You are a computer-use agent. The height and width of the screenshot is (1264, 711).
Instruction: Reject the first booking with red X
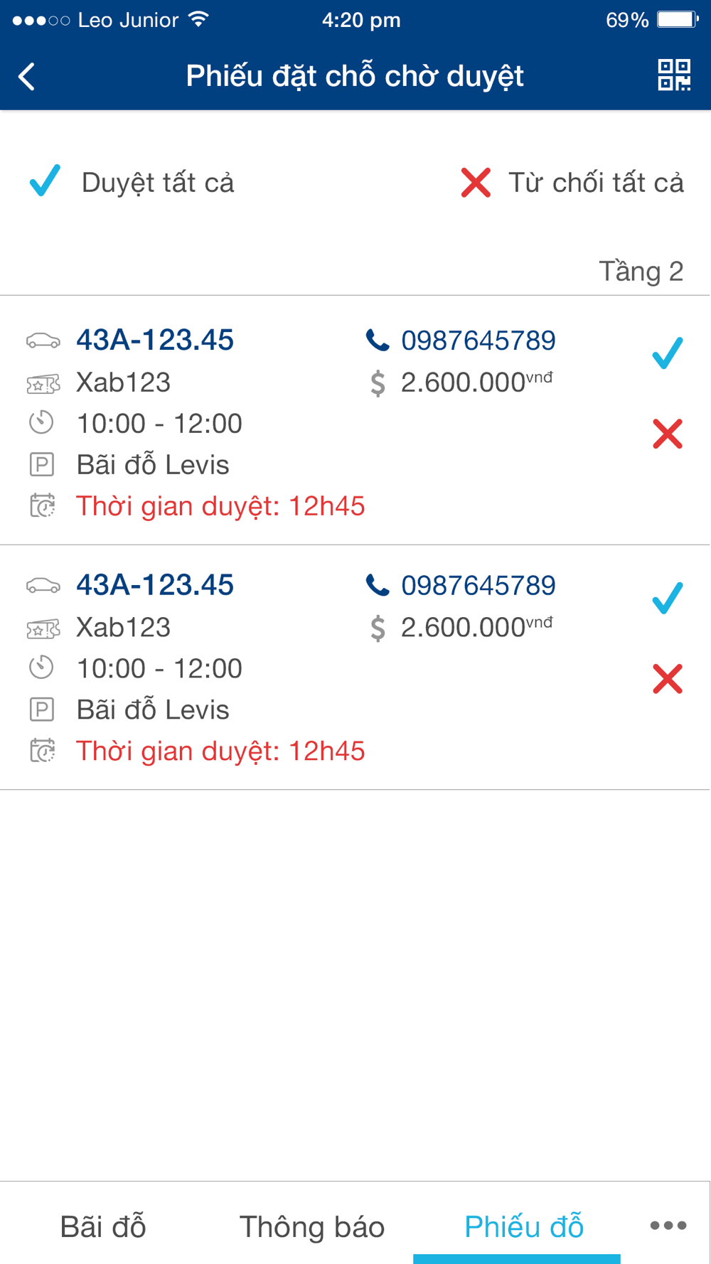667,434
